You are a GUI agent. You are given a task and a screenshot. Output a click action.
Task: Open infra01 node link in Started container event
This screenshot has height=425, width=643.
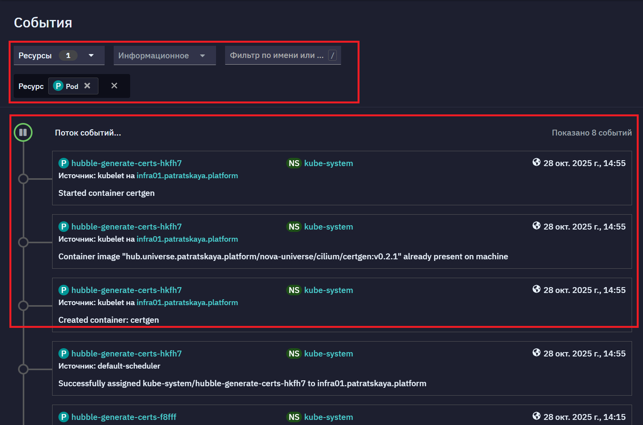click(187, 175)
